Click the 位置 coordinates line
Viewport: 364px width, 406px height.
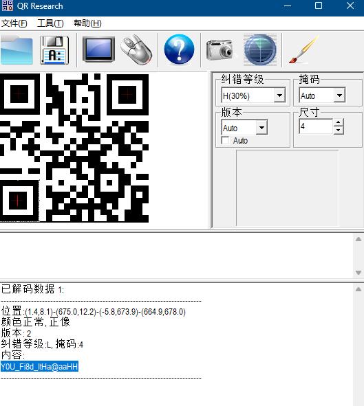(x=94, y=311)
